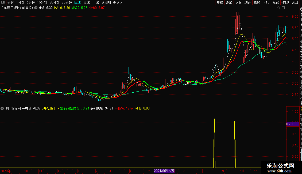Screen dimensions: 302x174
Task: Open 股朋指标网 indicator dropdown circle
Action: coord(2,108)
